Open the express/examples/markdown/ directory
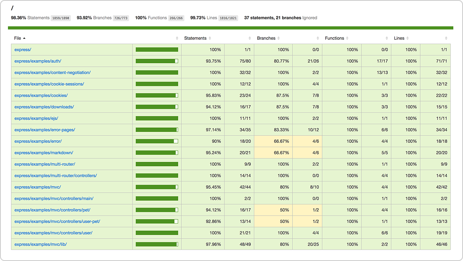Image resolution: width=463 pixels, height=261 pixels. pos(44,153)
